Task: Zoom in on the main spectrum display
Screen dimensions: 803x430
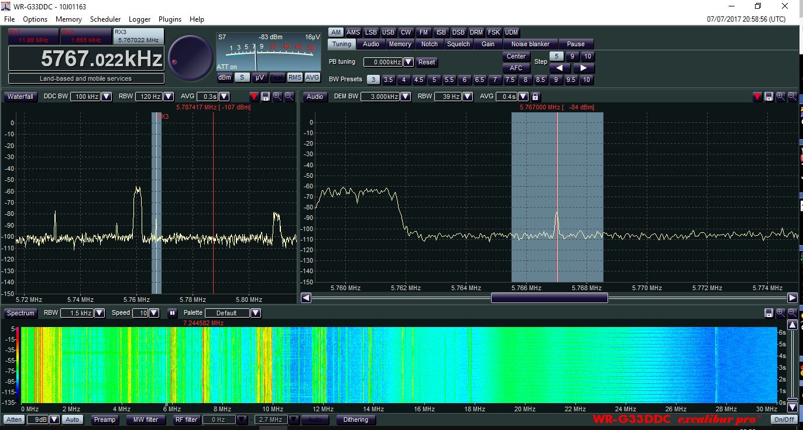Action: point(277,97)
